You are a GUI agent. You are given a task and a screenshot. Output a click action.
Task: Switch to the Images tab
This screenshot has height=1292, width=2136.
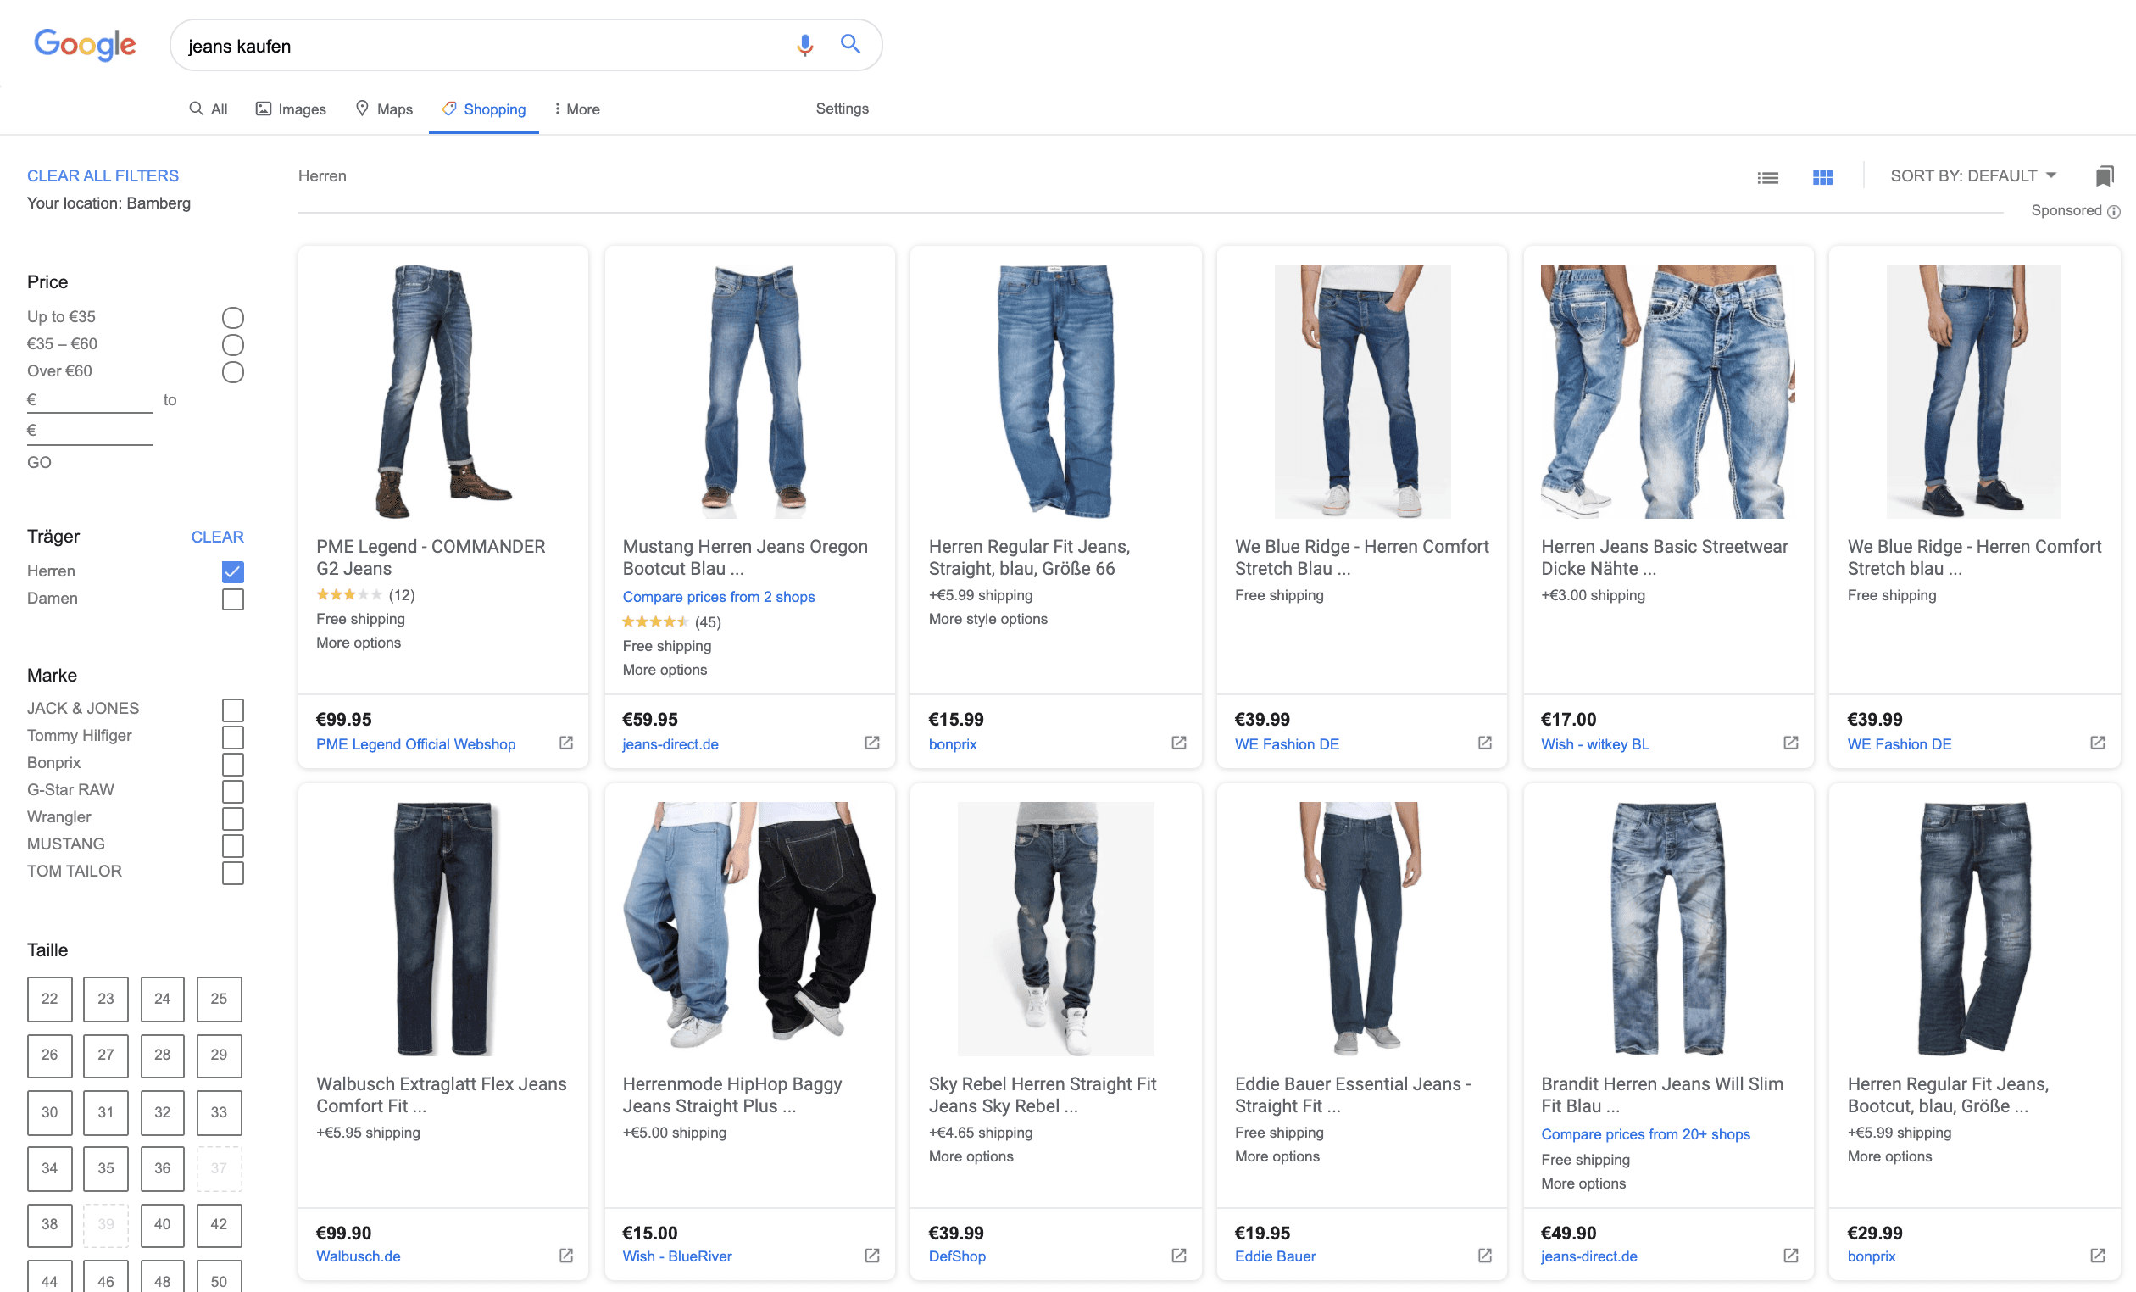291,109
